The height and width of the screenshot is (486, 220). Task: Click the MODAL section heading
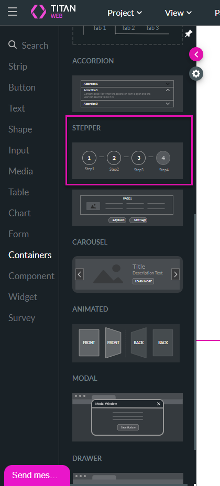(x=84, y=378)
